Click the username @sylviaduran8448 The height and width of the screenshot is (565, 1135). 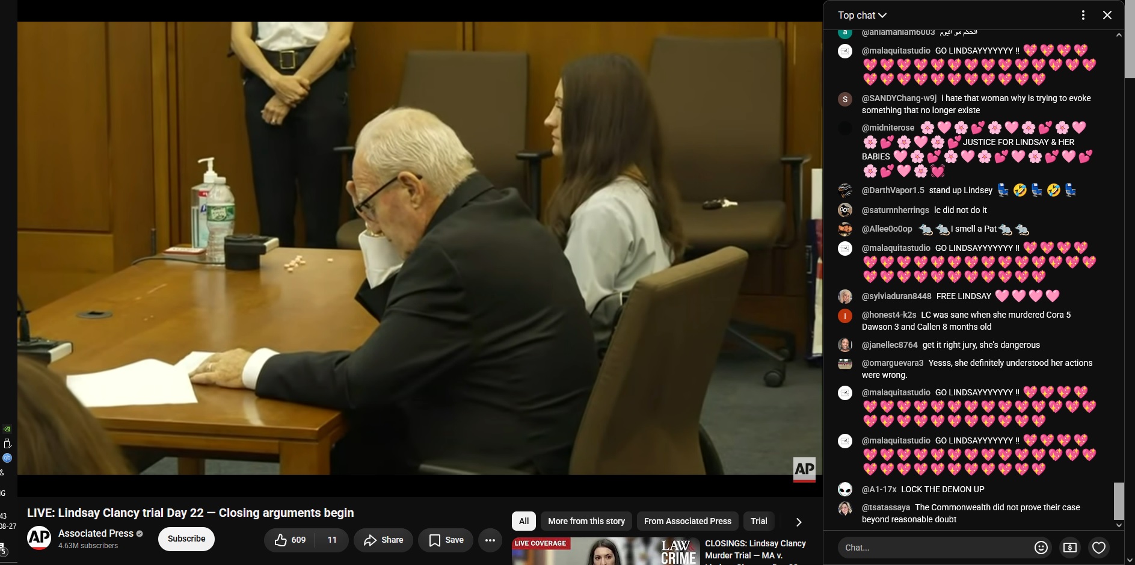coord(897,296)
